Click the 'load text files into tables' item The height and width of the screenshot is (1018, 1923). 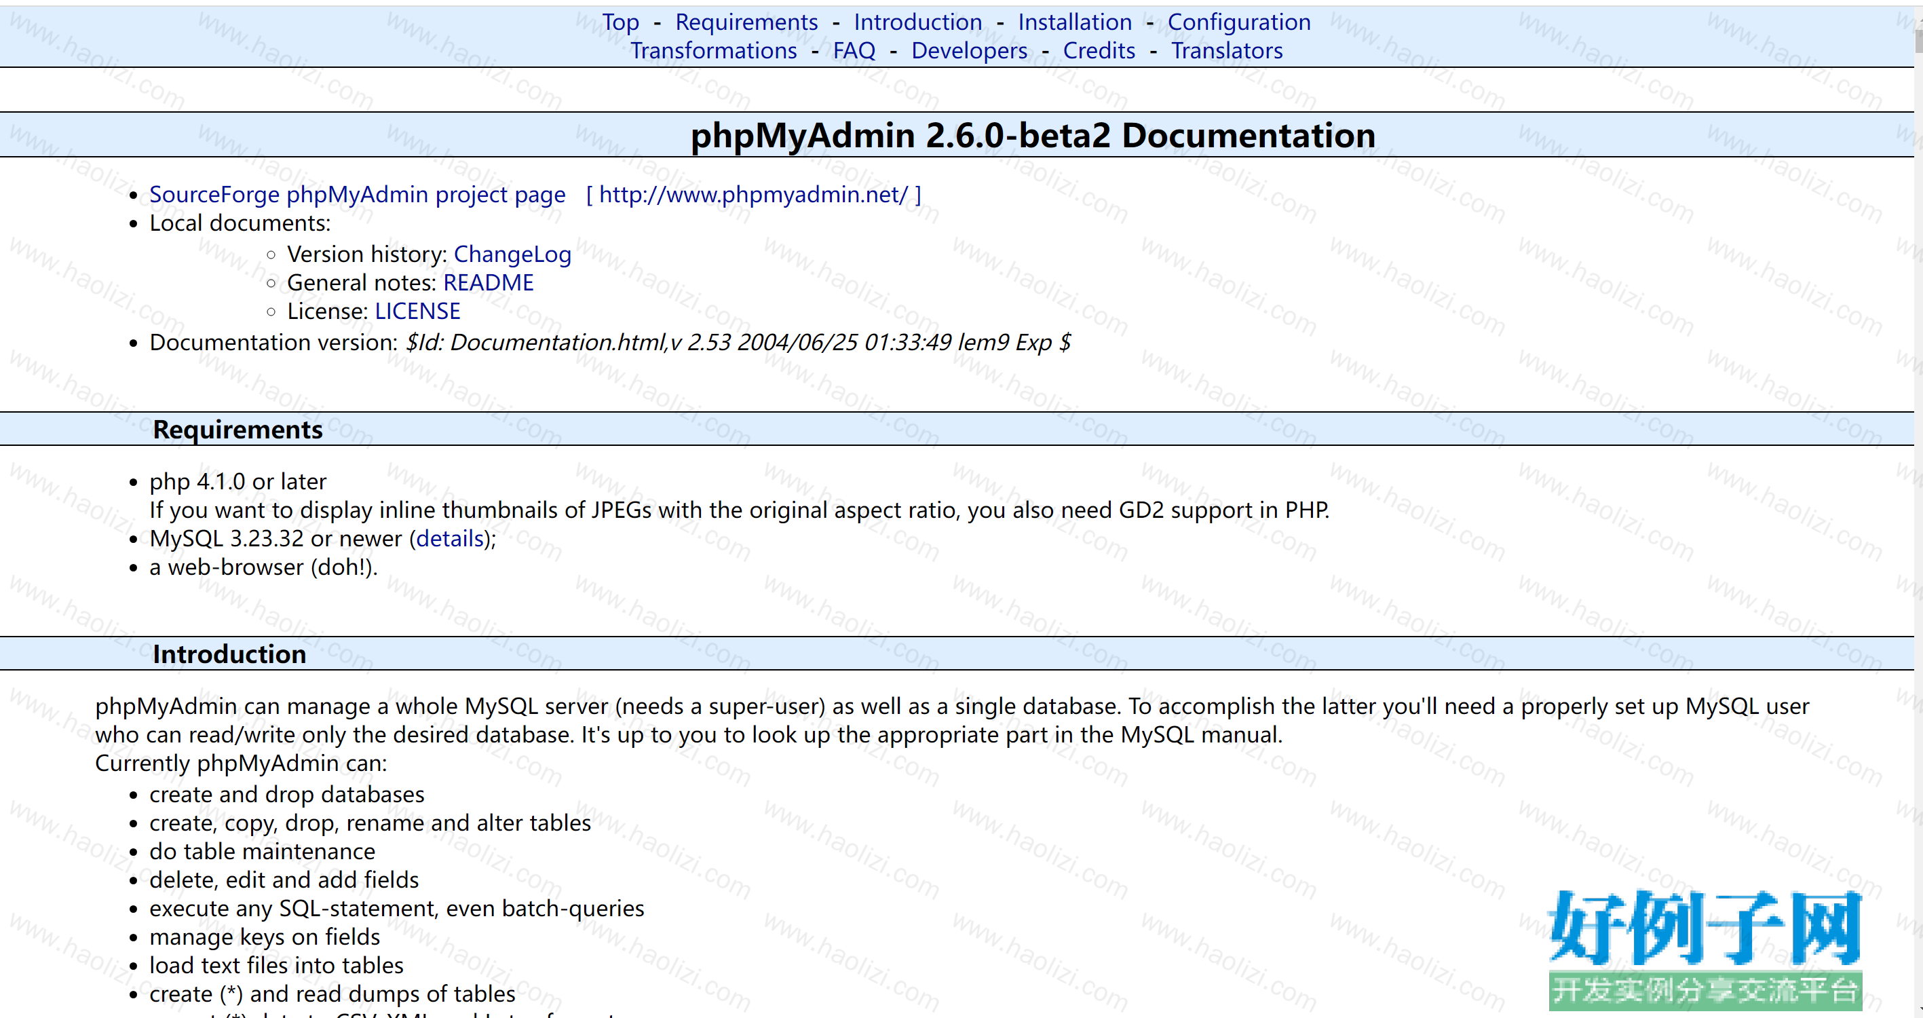(x=276, y=966)
